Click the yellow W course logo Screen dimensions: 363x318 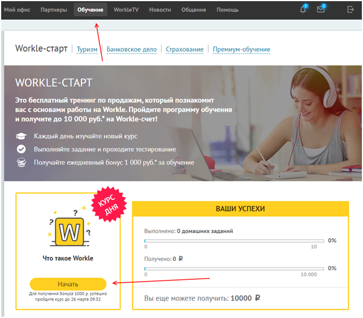(x=69, y=232)
